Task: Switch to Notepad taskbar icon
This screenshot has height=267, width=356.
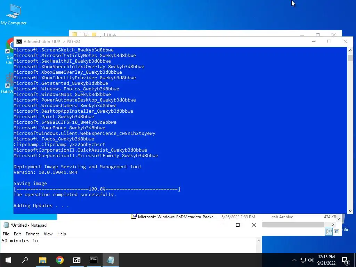Action: tap(111, 260)
